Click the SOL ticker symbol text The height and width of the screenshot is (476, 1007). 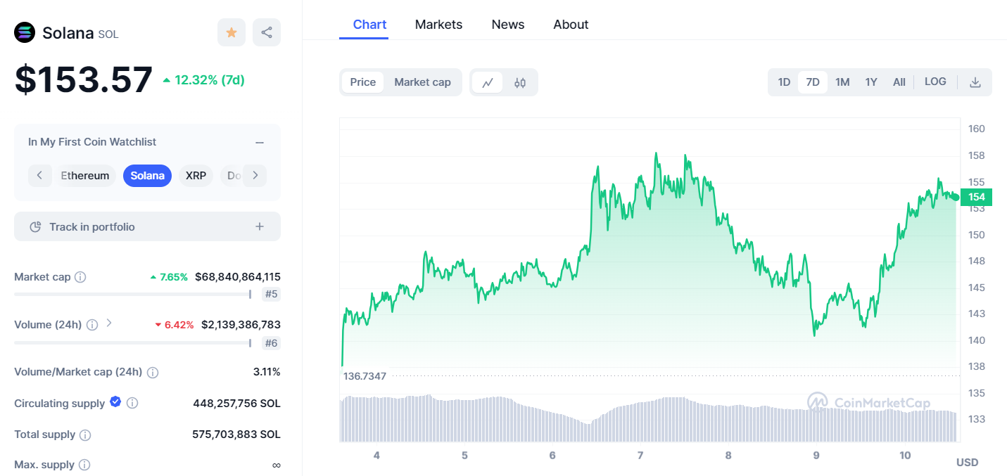click(x=108, y=34)
